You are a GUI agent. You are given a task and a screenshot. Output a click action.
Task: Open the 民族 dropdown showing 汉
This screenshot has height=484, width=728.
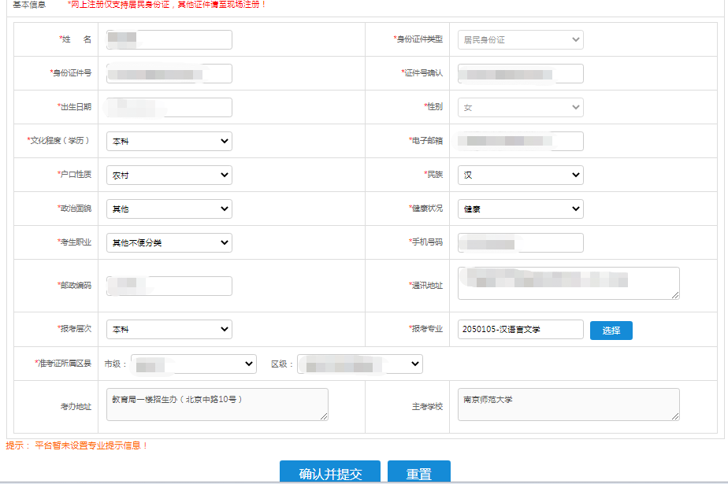(520, 175)
